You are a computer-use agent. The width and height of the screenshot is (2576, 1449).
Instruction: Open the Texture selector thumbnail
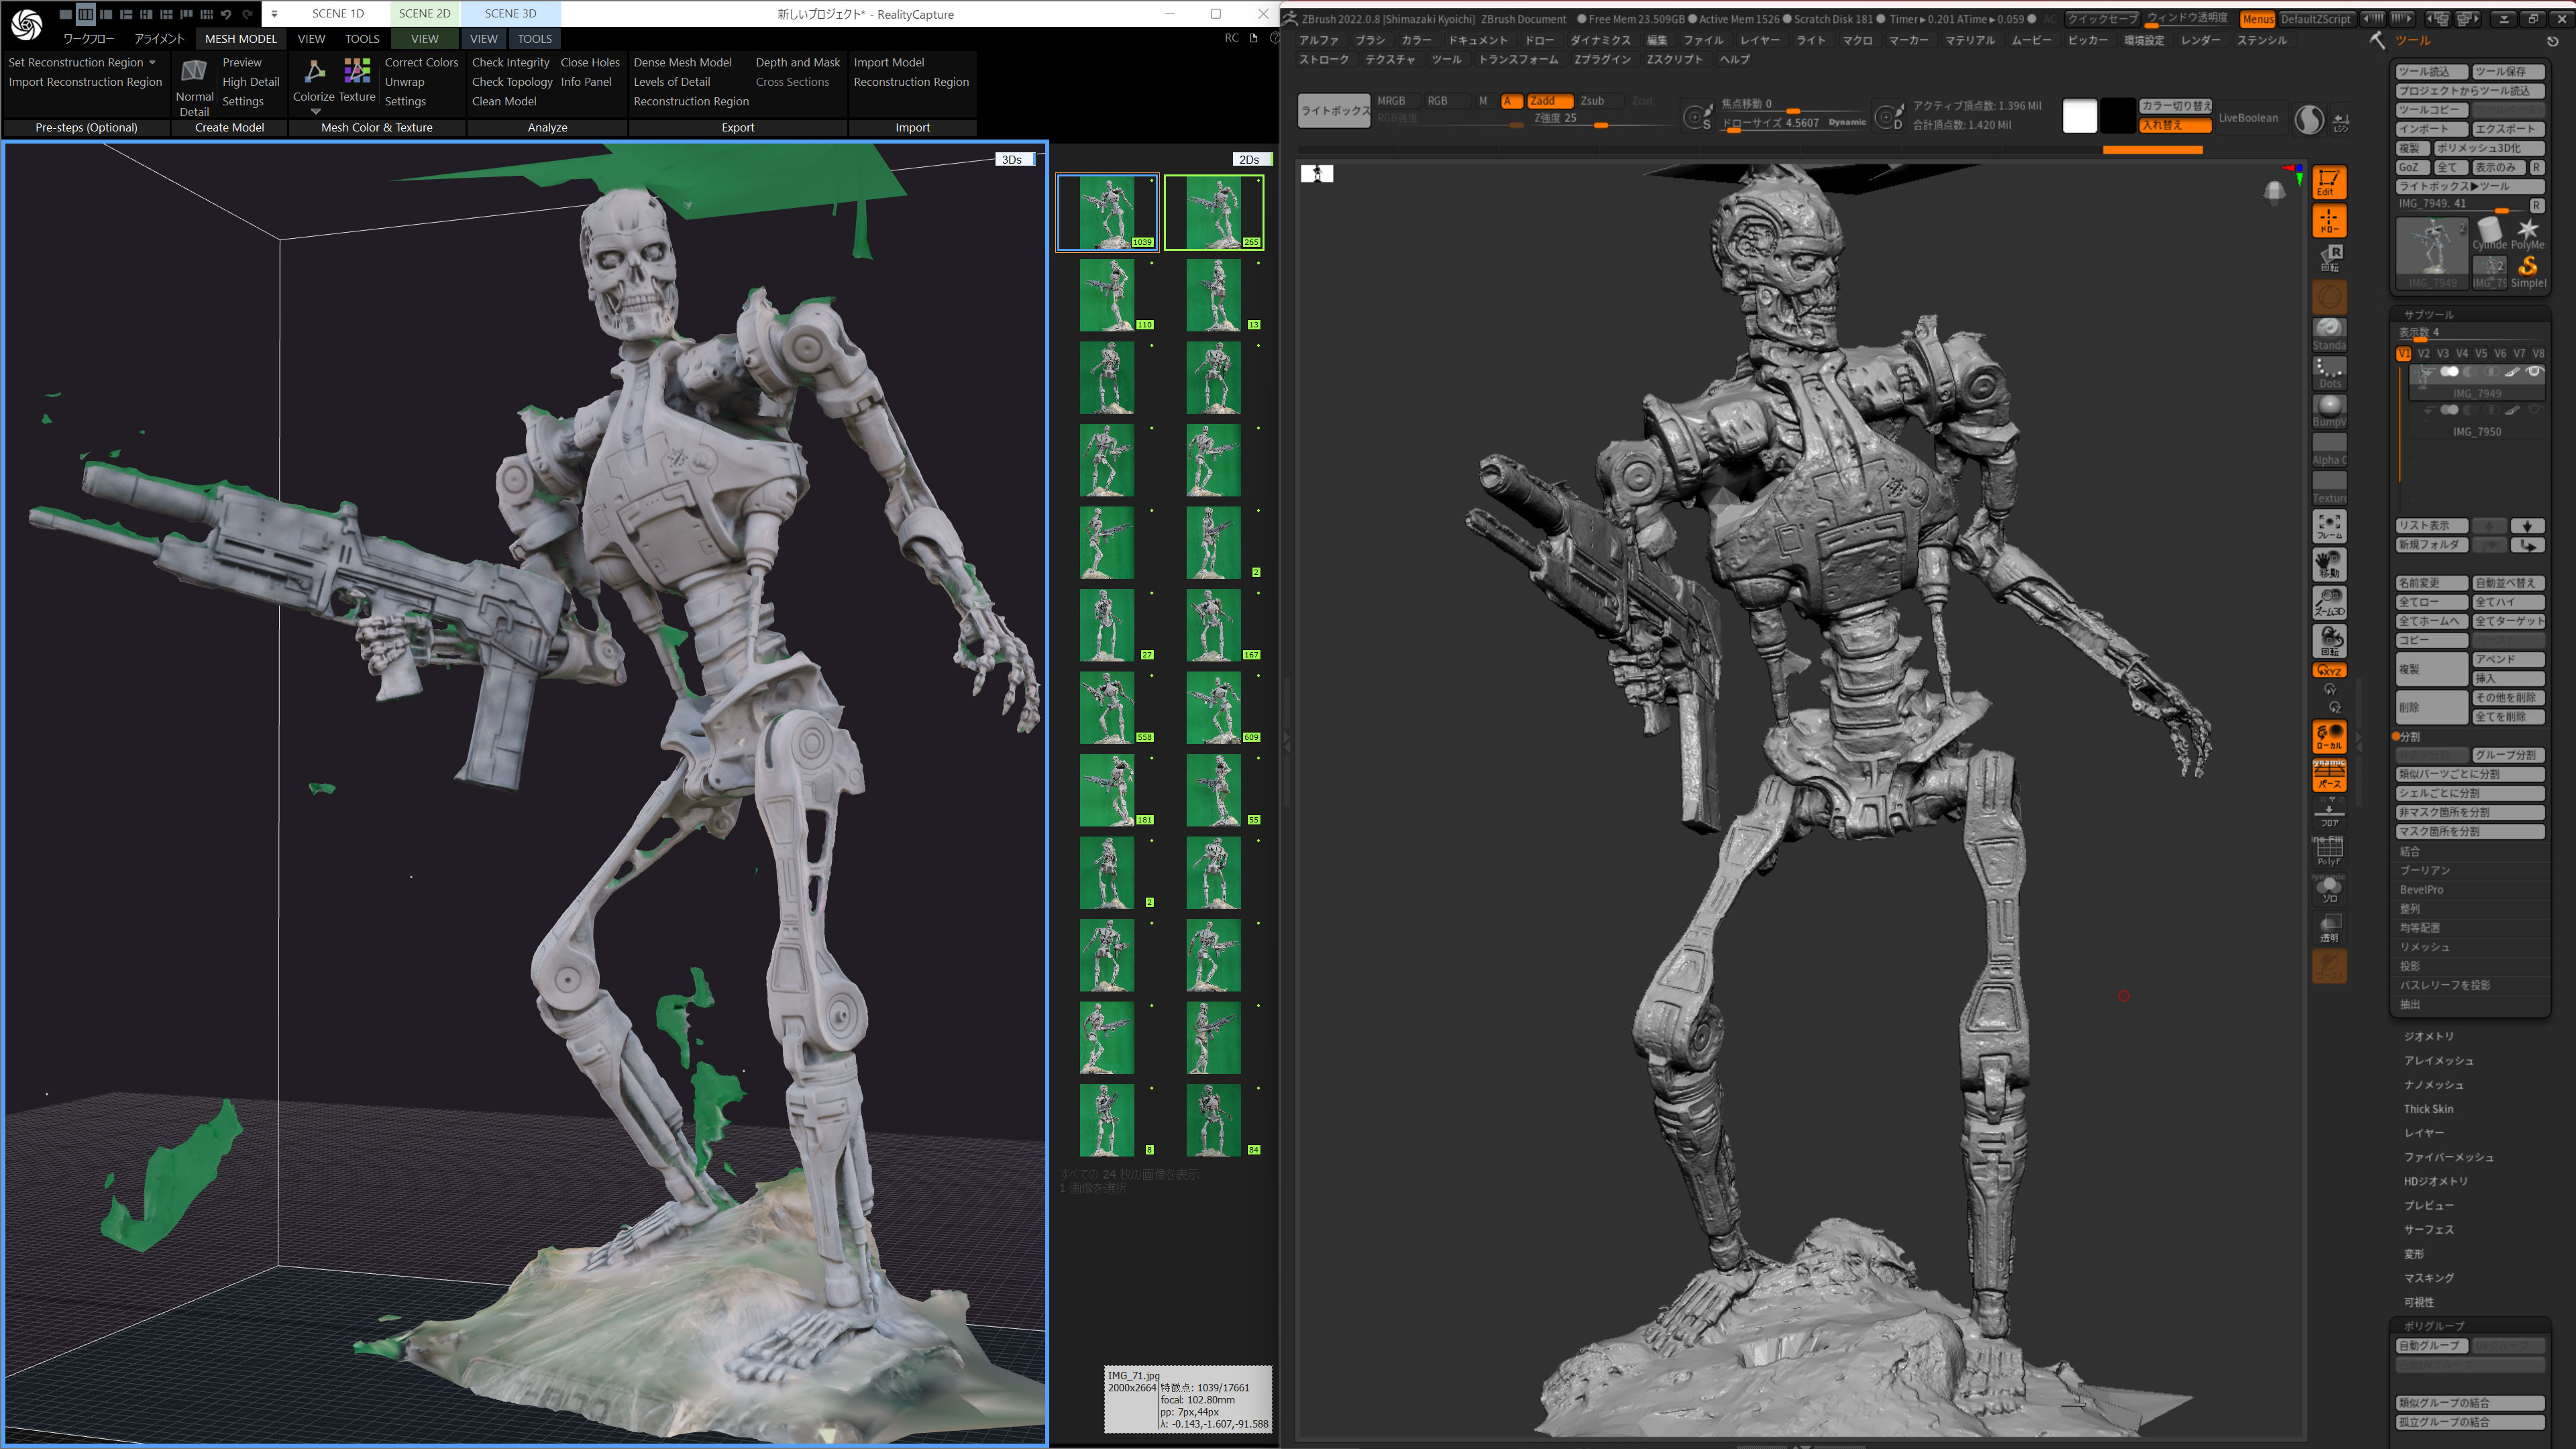pos(2329,487)
